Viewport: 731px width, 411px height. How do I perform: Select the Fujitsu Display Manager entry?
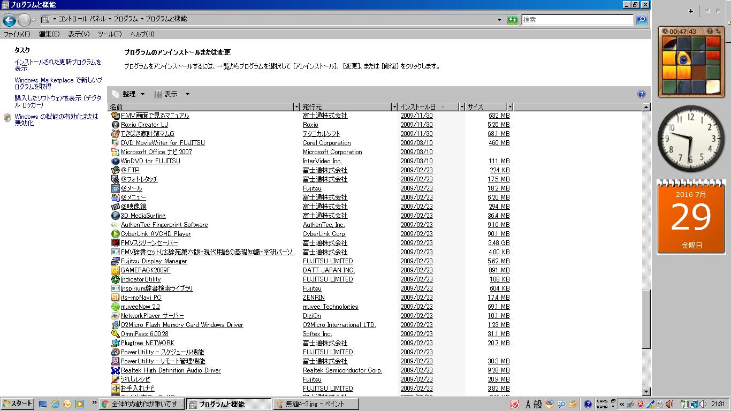[154, 261]
